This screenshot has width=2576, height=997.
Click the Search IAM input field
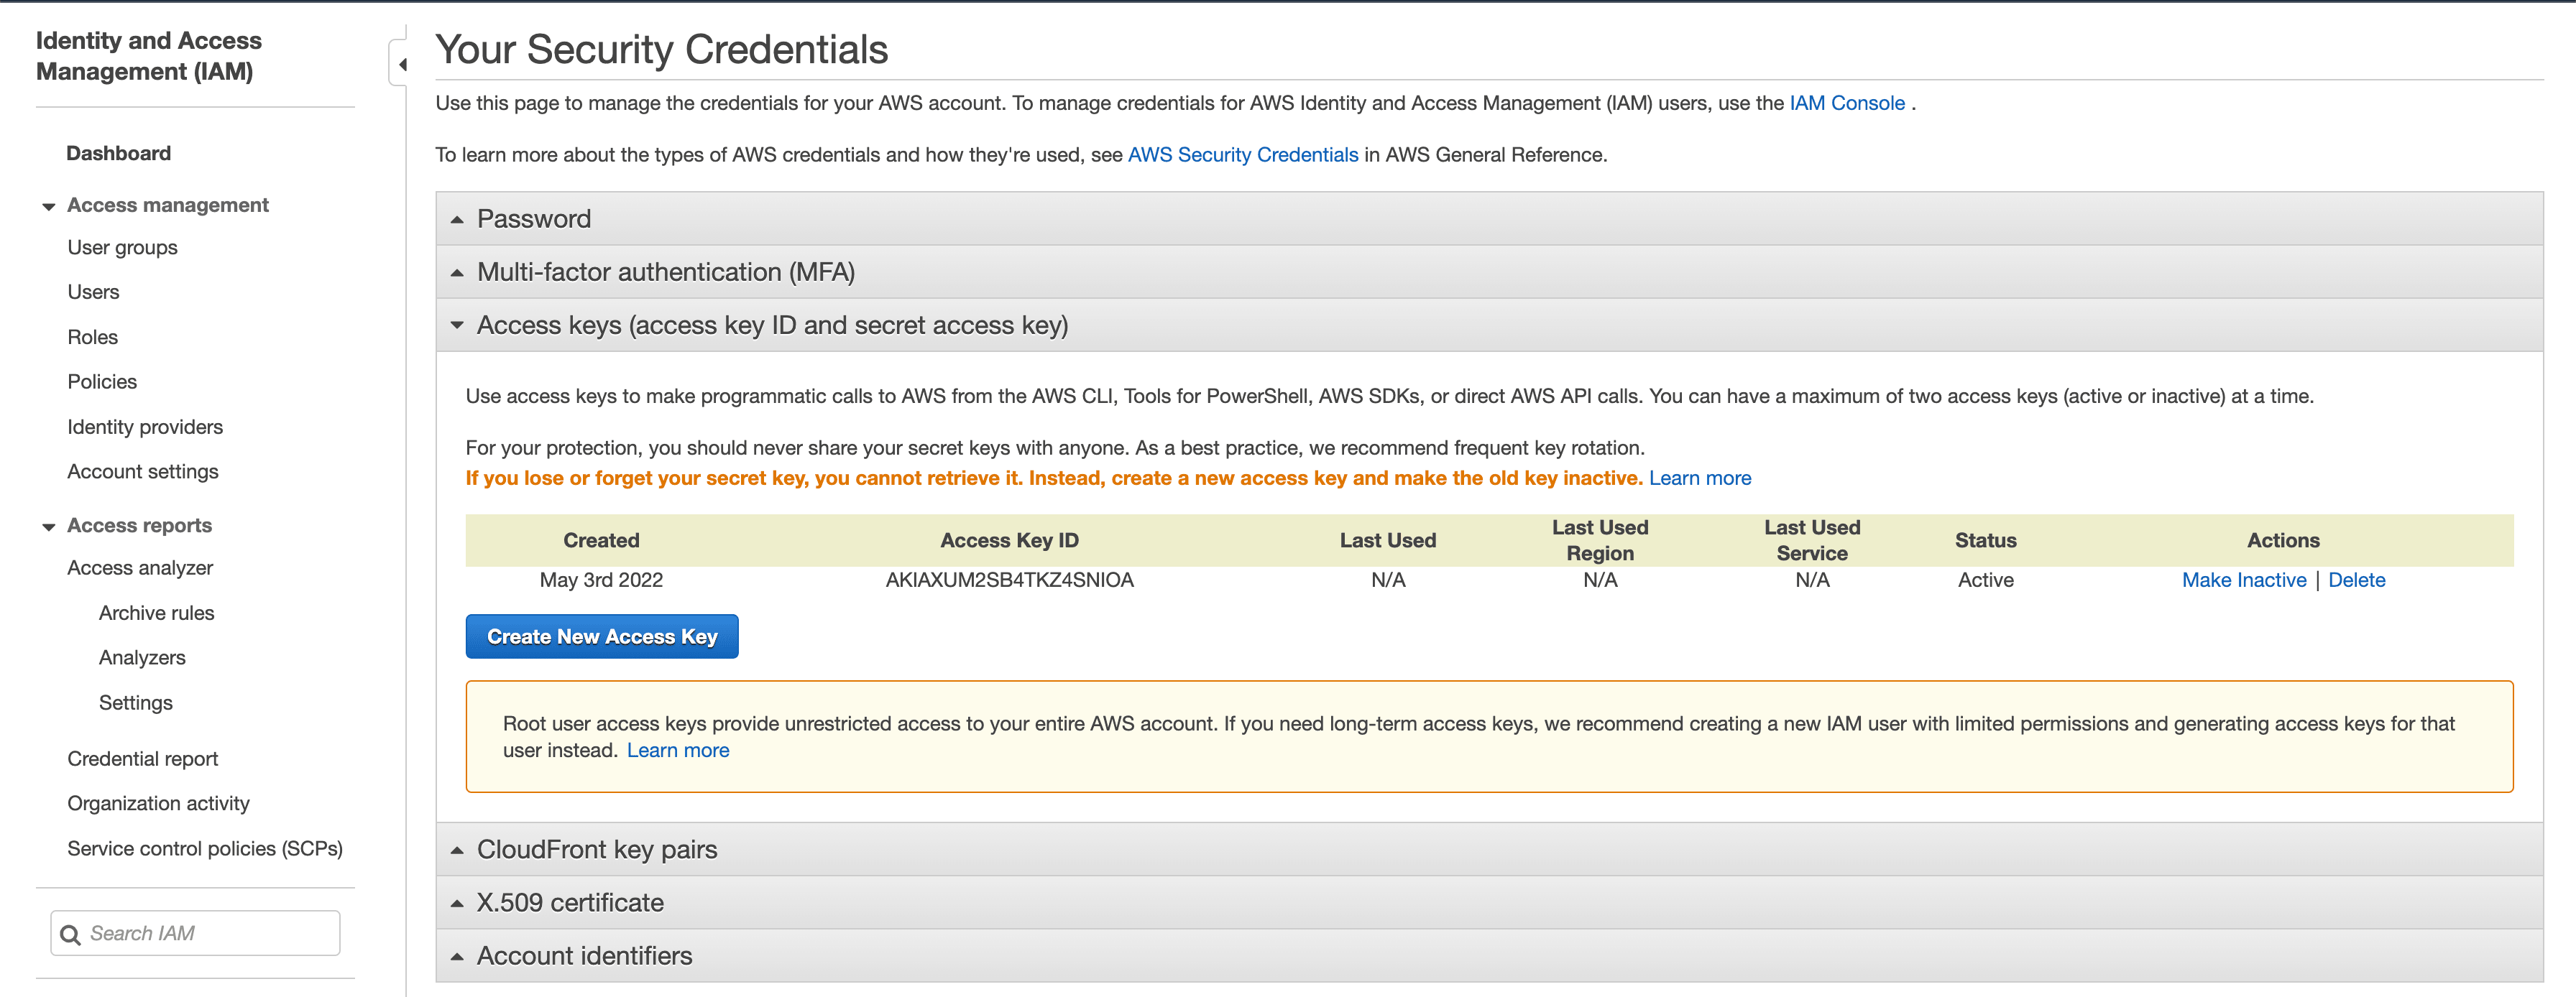tap(210, 933)
